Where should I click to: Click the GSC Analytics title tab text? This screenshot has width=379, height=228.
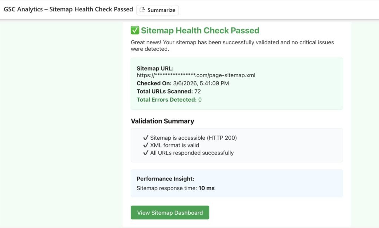coord(68,9)
